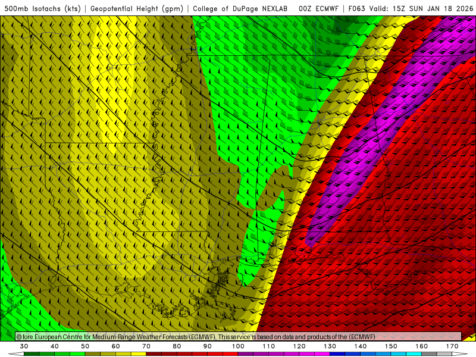The image size is (476, 357).
Task: Click the cyan swatch ending at 160
Action: coord(414,354)
